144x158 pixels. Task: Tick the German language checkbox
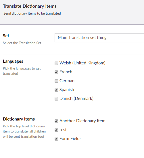pos(56,81)
